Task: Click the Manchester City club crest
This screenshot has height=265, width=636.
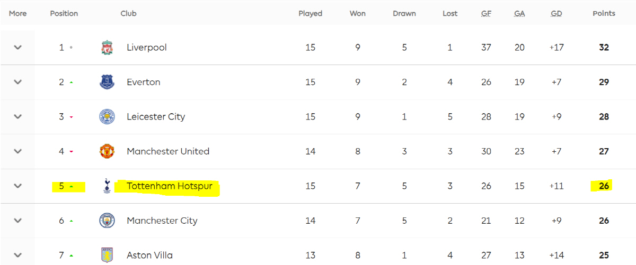Action: pyautogui.click(x=107, y=221)
